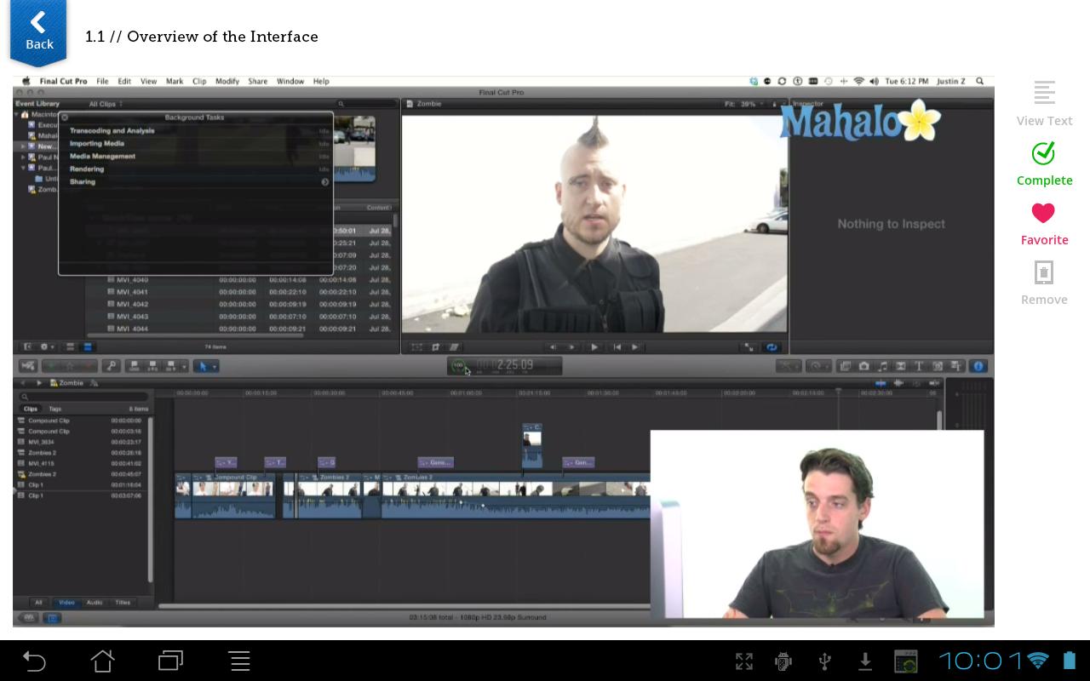Tap the fullscreen arrows icon in system bar
This screenshot has width=1090, height=681.
(x=744, y=661)
